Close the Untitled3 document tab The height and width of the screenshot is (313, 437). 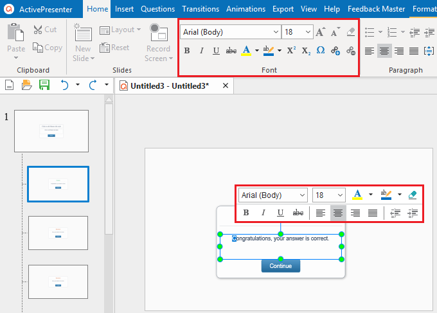coord(226,85)
